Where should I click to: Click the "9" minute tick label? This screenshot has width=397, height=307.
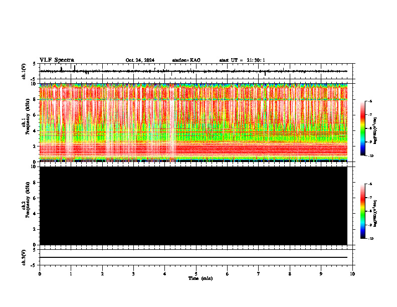tap(321, 274)
